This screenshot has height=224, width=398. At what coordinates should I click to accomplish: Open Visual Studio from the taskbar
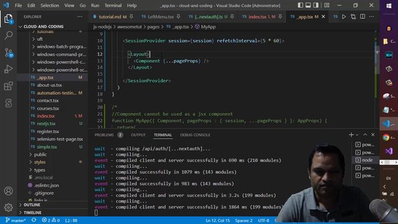pos(389,151)
